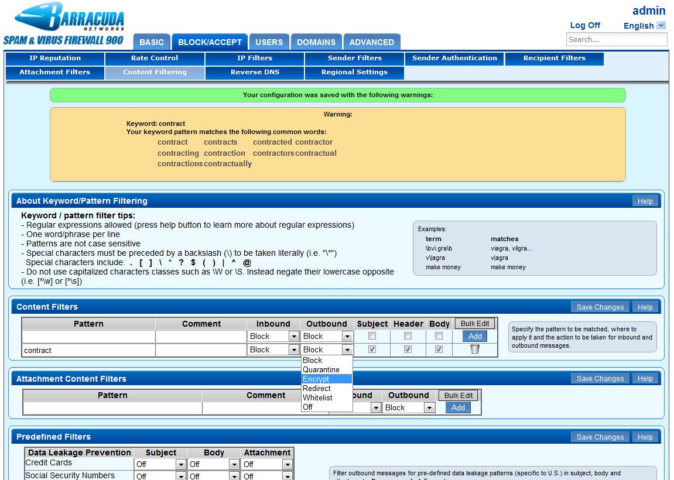Click the English language label

[638, 26]
